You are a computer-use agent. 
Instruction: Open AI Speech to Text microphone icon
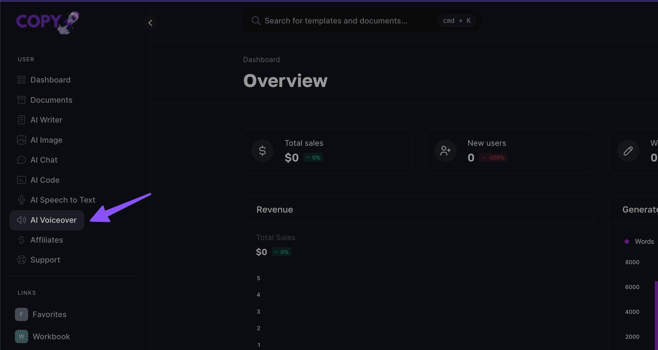click(x=21, y=200)
